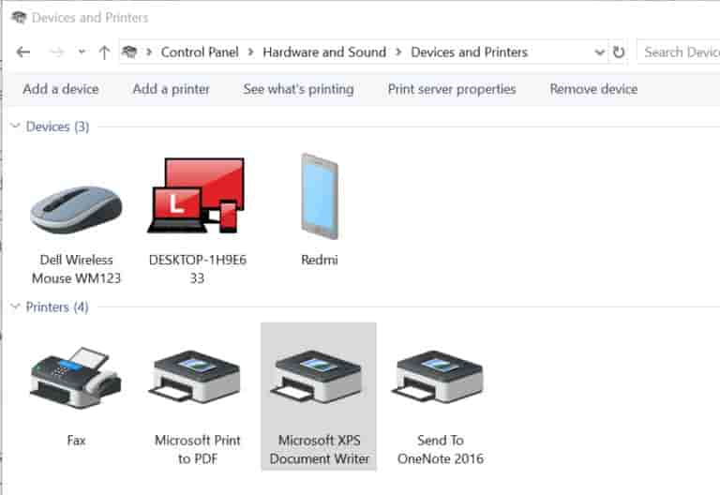This screenshot has width=720, height=495.
Task: Click the "Fax" label
Action: tap(76, 441)
